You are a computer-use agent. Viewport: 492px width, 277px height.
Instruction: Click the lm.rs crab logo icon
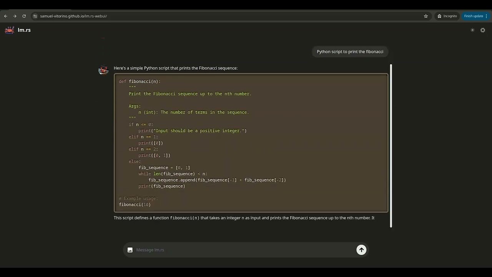[x=10, y=30]
